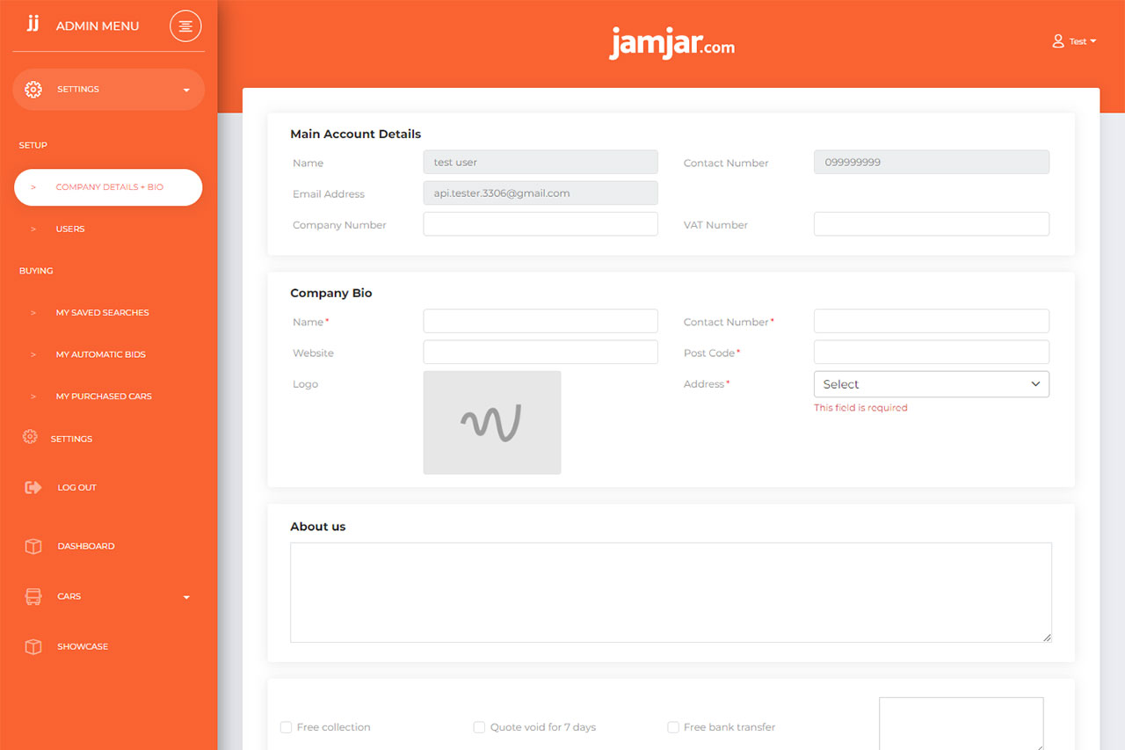The image size is (1125, 750).
Task: Open My Automatic Bids
Action: (100, 354)
